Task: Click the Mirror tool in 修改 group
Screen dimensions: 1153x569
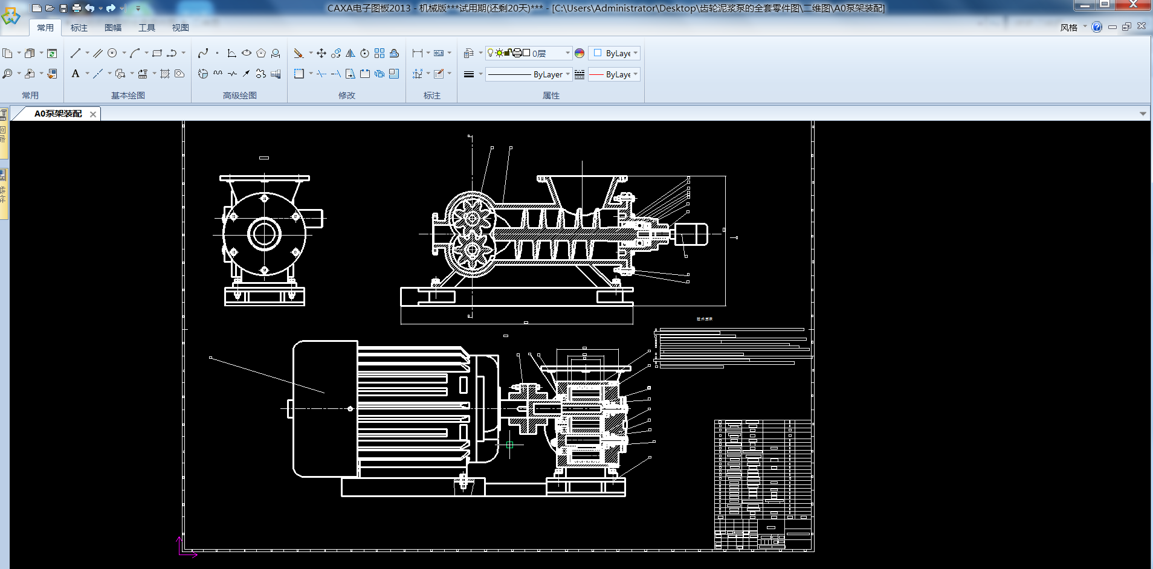Action: [x=350, y=53]
